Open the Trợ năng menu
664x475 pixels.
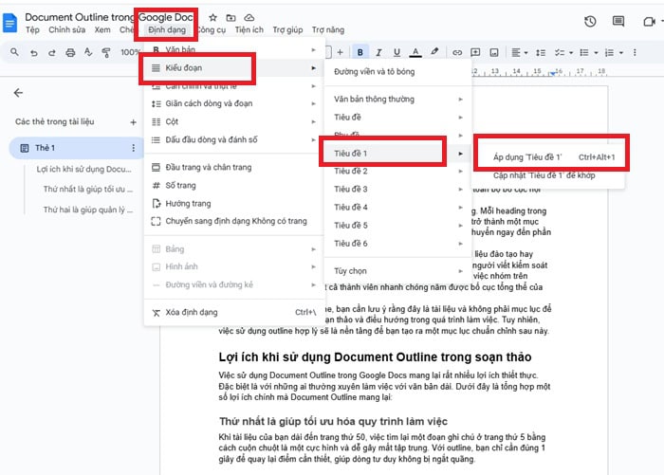click(328, 29)
